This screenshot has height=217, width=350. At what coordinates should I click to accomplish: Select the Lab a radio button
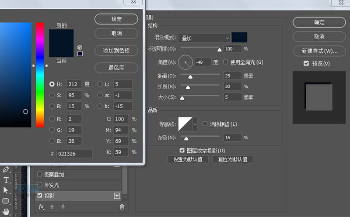[100, 95]
